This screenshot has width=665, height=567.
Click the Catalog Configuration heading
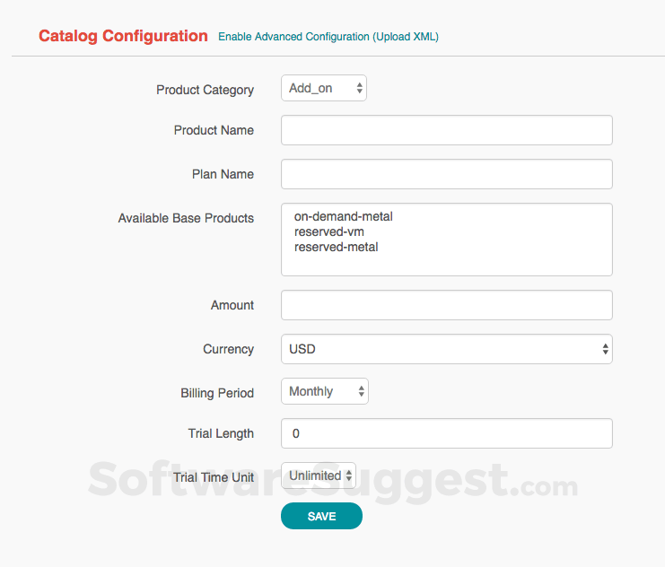[x=123, y=37]
